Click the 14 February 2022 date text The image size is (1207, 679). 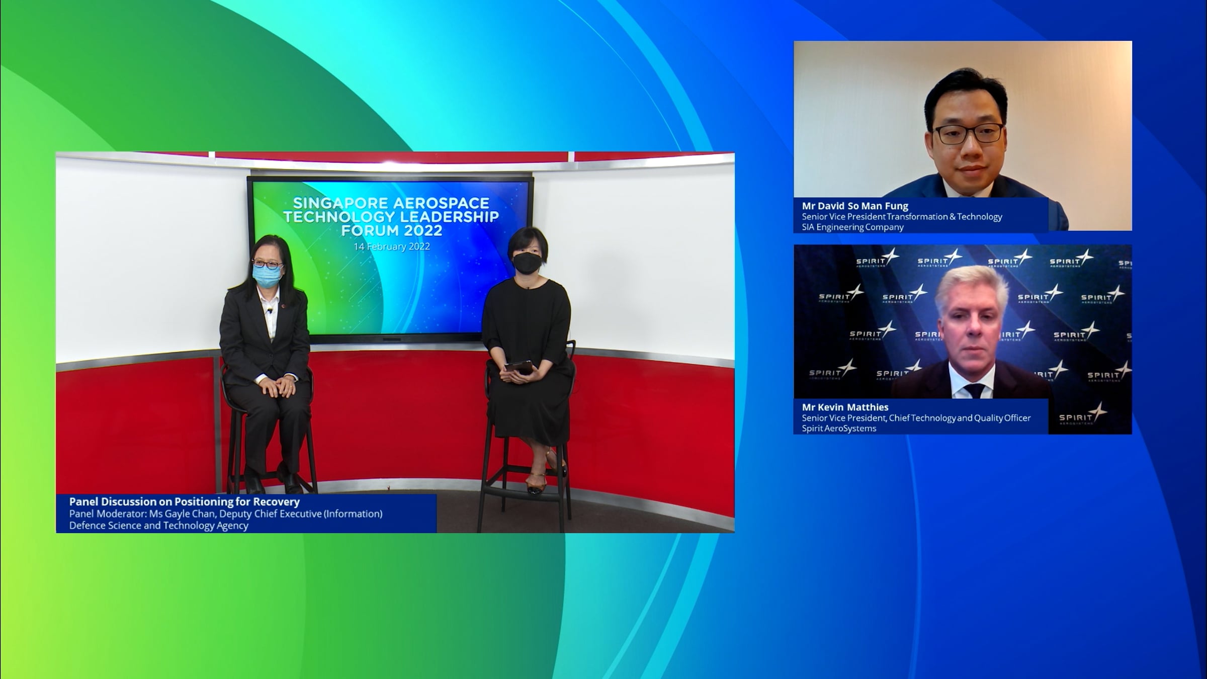(391, 246)
